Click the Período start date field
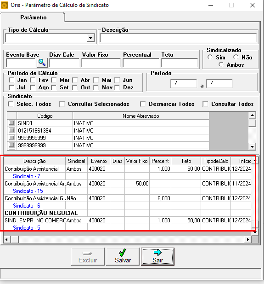The width and height of the screenshot is (264, 284). point(184,83)
